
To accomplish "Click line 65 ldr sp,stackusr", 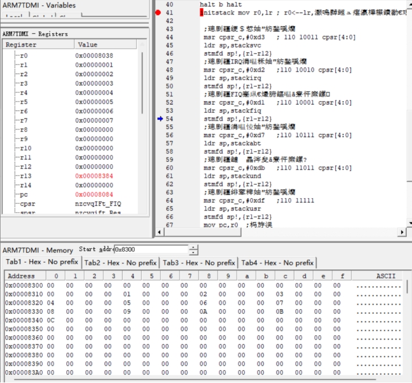I will pos(232,209).
